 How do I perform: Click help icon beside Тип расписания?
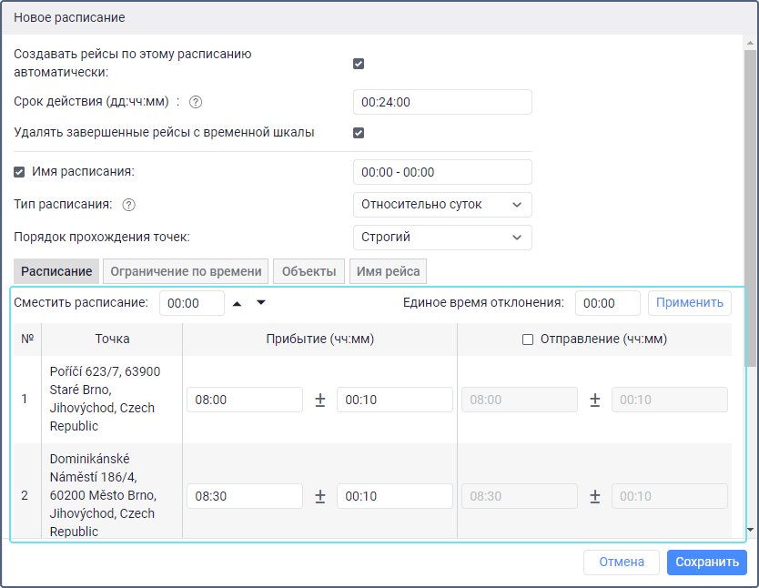pyautogui.click(x=129, y=205)
